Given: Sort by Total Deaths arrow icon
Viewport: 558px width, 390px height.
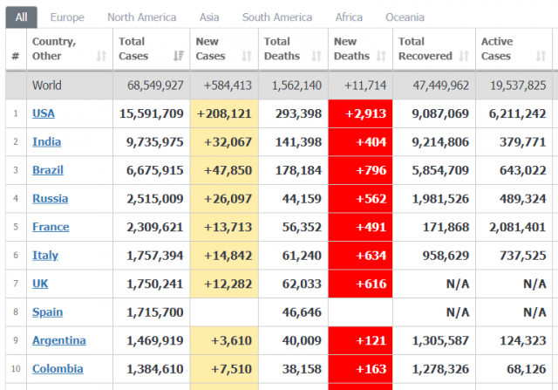Looking at the screenshot, I should [316, 56].
